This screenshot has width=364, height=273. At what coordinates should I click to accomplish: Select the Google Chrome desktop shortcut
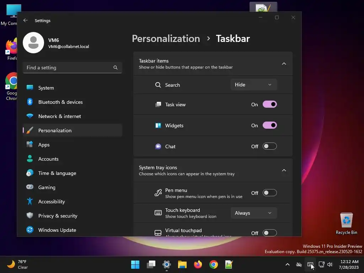pyautogui.click(x=11, y=86)
